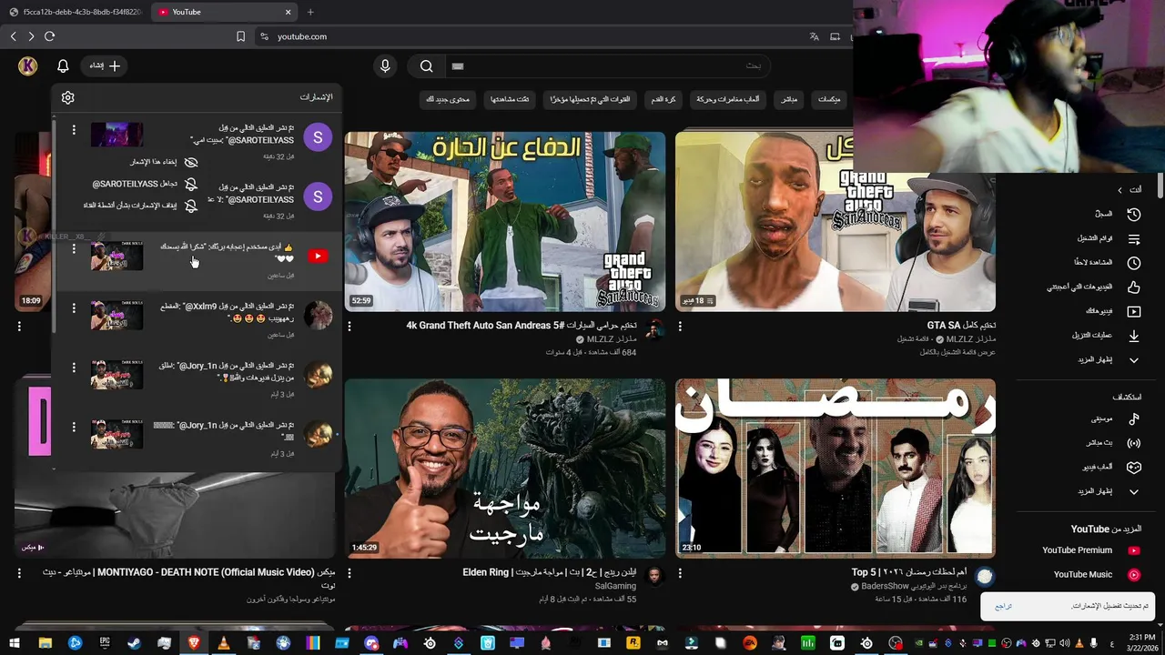Open Windows Start menu
The image size is (1165, 655).
[x=15, y=643]
